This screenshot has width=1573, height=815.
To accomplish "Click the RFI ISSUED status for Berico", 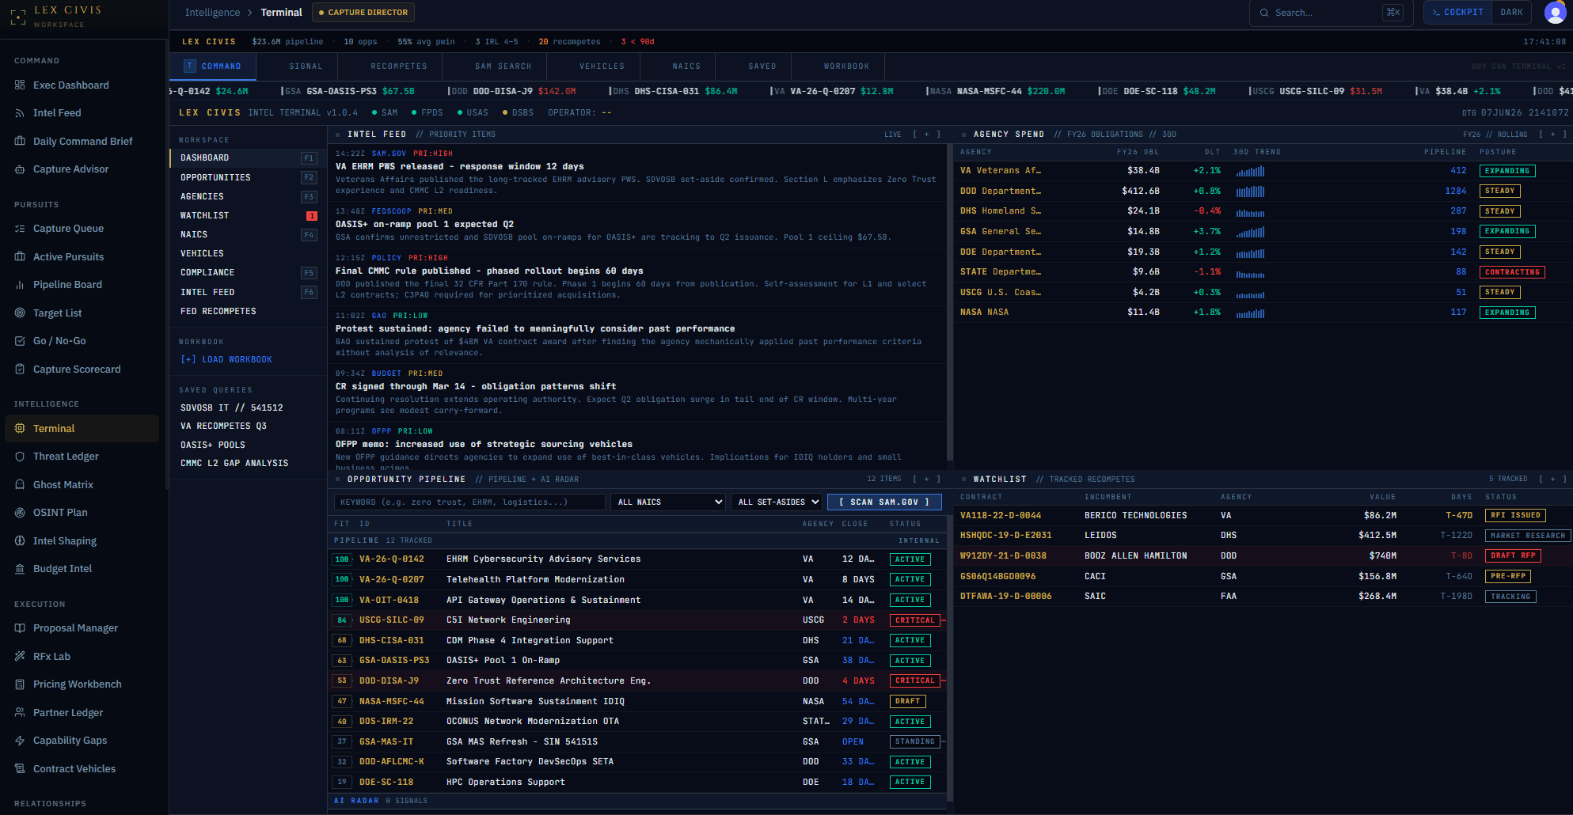I will tap(1515, 515).
